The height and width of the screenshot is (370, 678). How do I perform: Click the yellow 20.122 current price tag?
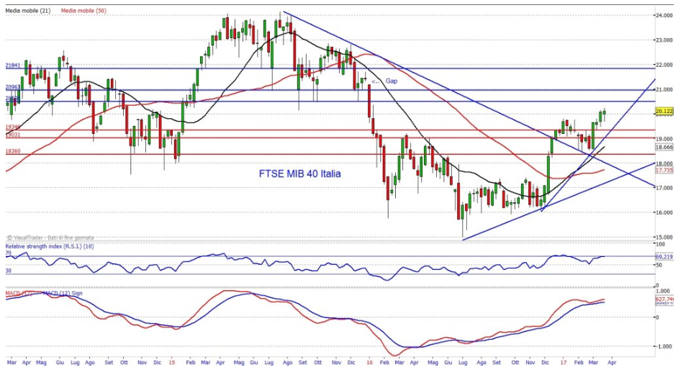coord(664,112)
